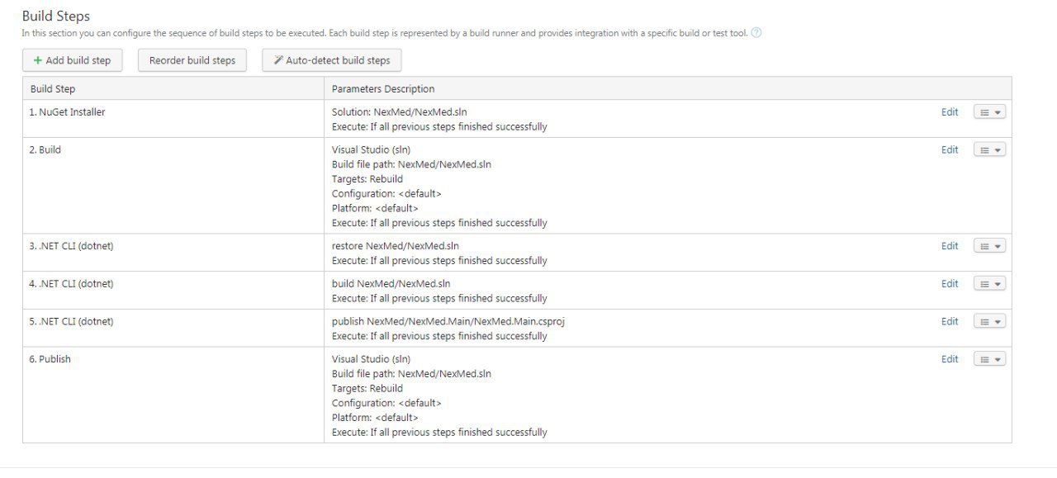Edit the Publish step

click(x=950, y=360)
